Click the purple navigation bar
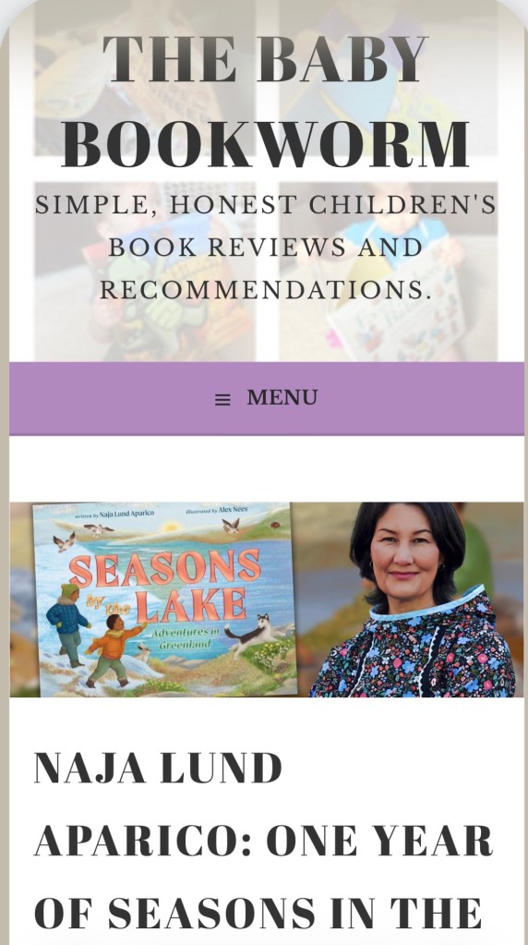528x945 pixels. click(267, 398)
